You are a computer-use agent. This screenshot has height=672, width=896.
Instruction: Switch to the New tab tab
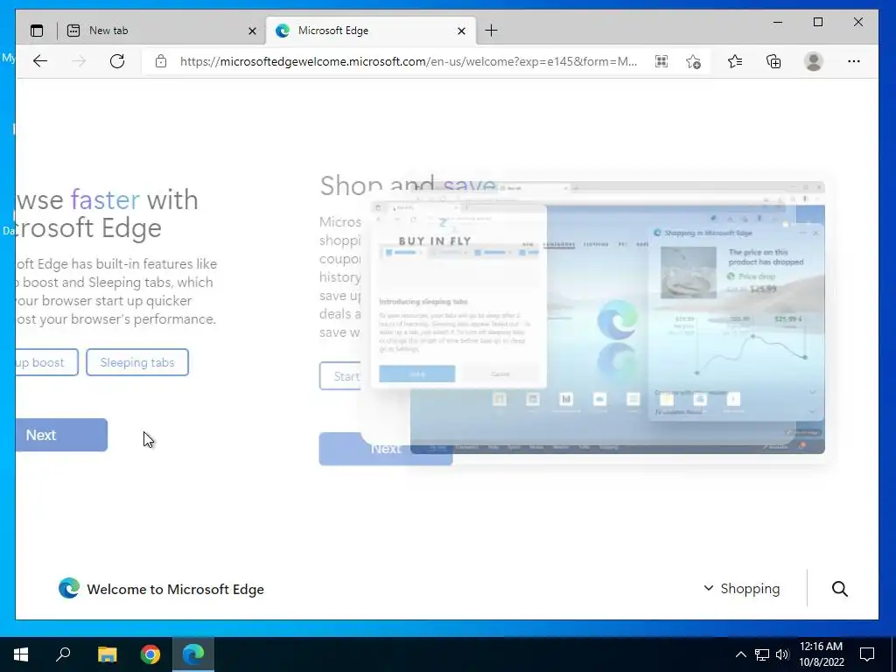pyautogui.click(x=162, y=31)
